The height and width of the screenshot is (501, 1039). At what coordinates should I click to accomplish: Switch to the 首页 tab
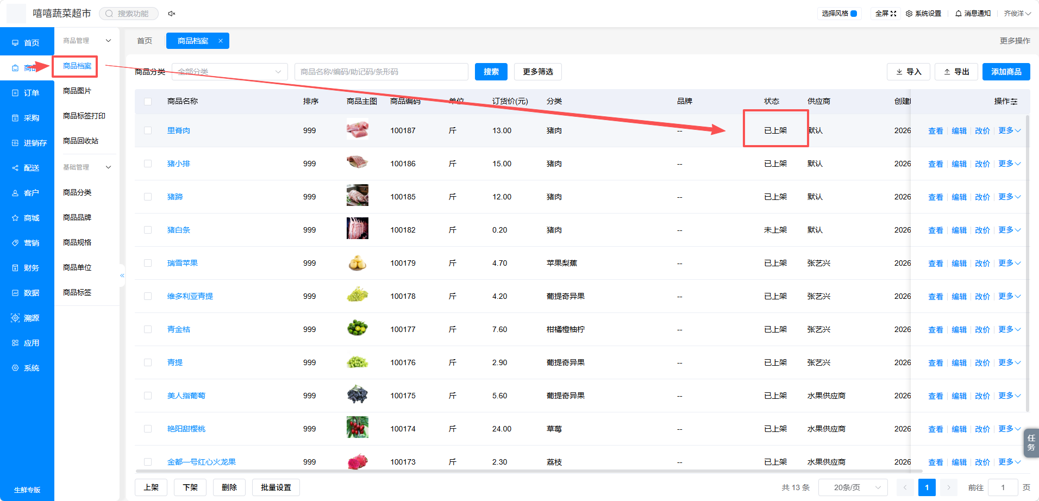point(145,41)
